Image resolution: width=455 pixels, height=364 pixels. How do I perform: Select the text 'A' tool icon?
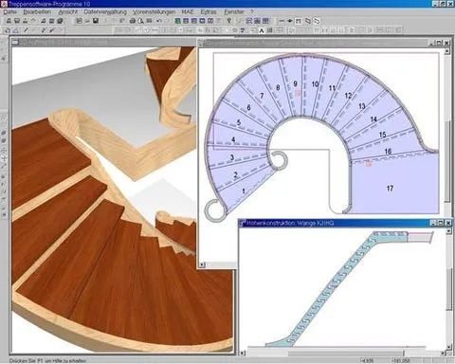(262, 30)
